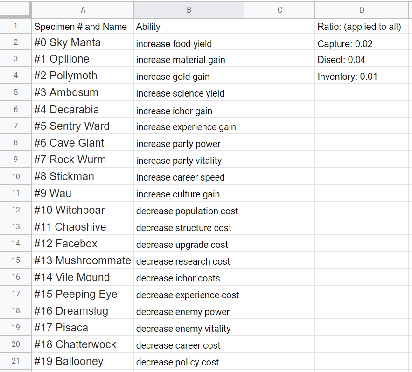This screenshot has width=412, height=372.
Task: Click cell '#13 Mushroommate'
Action: (83, 260)
